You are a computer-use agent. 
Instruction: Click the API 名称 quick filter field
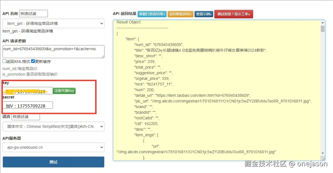(x=33, y=14)
